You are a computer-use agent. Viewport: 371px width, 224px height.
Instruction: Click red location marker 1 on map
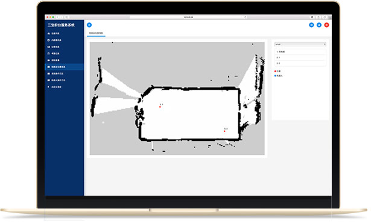[x=160, y=107]
